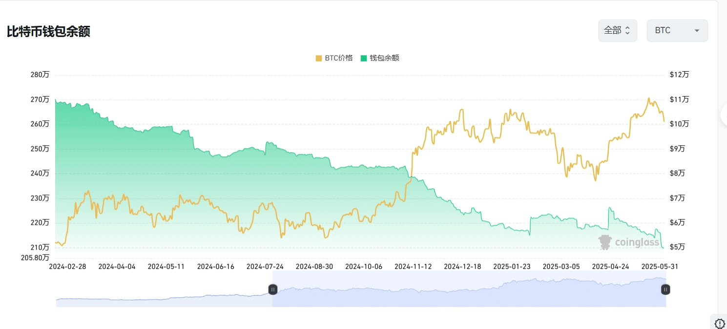The height and width of the screenshot is (329, 727).
Task: Click the $12万 right axis label
Action: coord(679,75)
